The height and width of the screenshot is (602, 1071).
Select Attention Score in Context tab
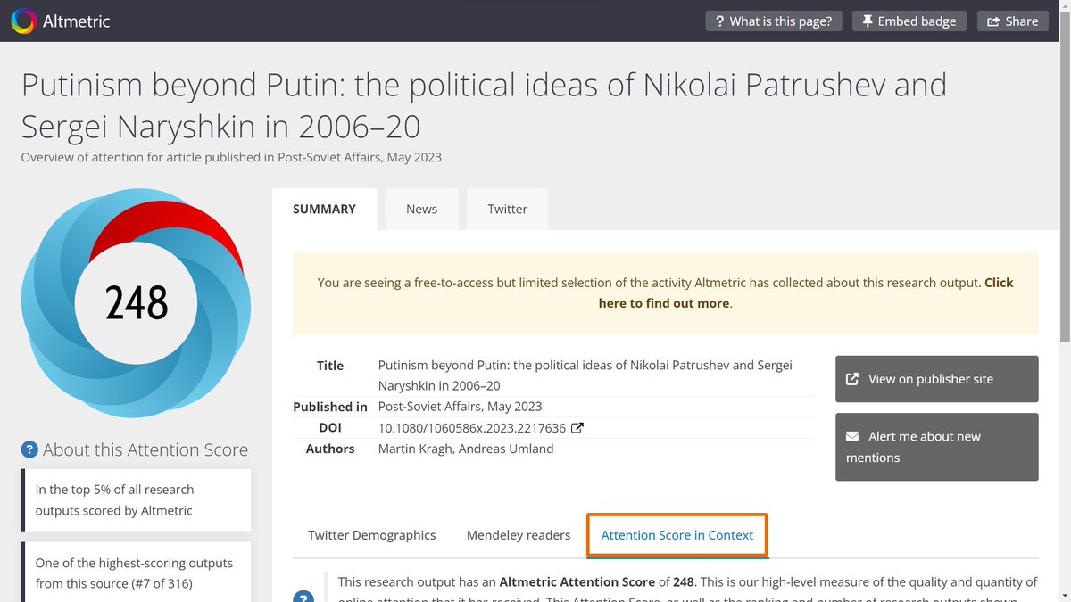[x=677, y=535]
